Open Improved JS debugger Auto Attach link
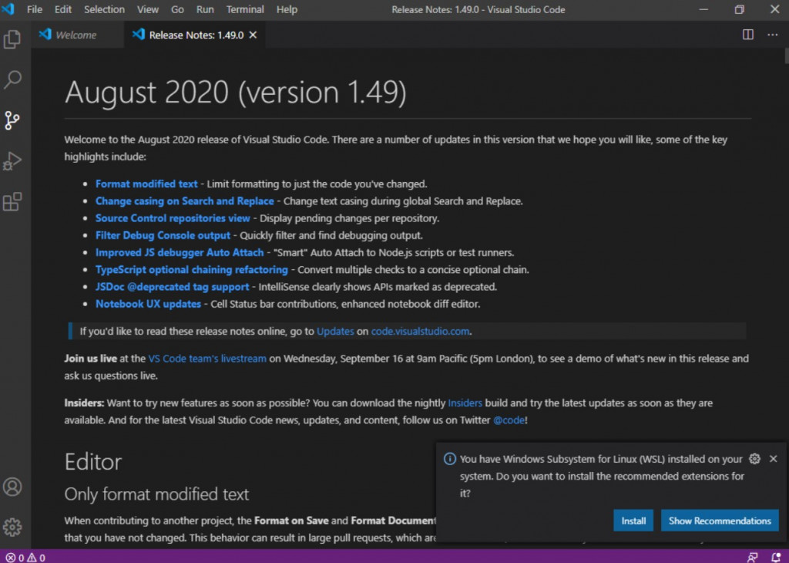The height and width of the screenshot is (563, 789). tap(180, 252)
